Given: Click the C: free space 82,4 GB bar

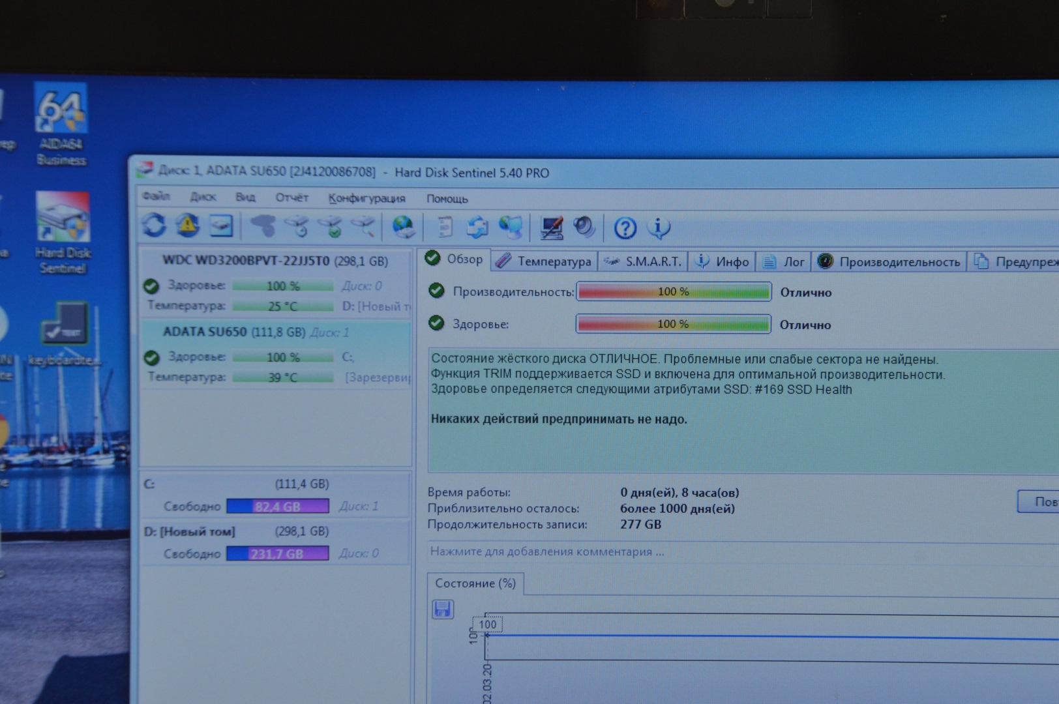Looking at the screenshot, I should click(278, 506).
